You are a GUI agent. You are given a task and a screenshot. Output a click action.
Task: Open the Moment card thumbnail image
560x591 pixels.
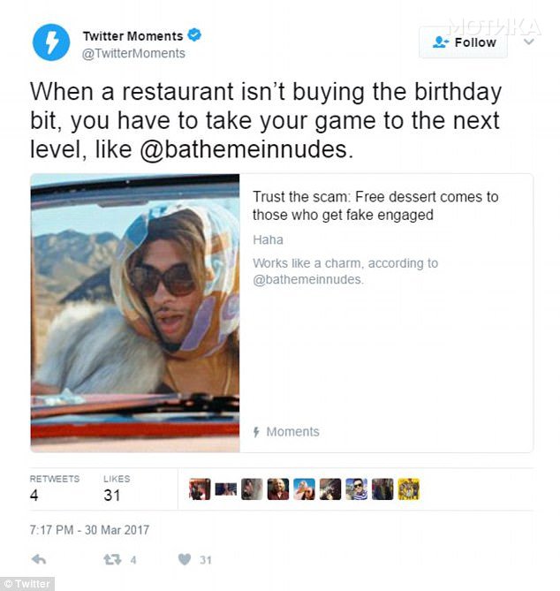pos(135,313)
